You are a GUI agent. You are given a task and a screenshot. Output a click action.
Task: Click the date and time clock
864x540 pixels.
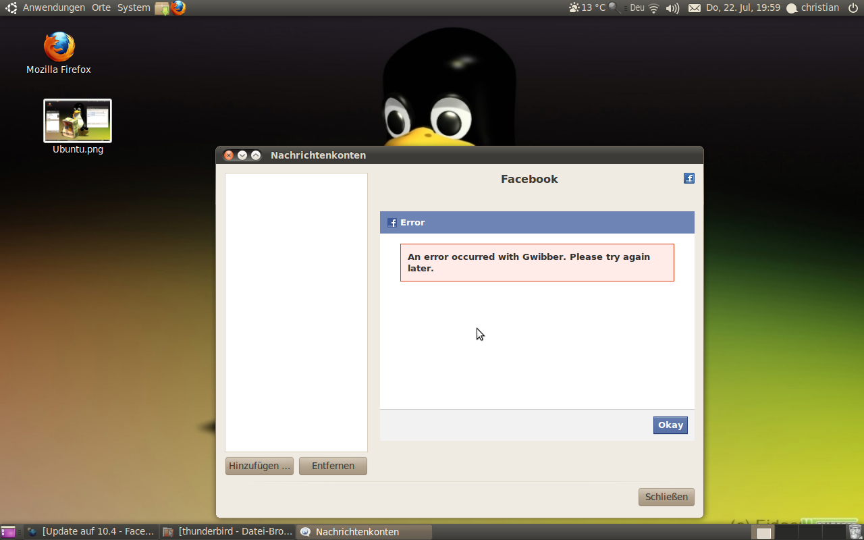tap(743, 8)
